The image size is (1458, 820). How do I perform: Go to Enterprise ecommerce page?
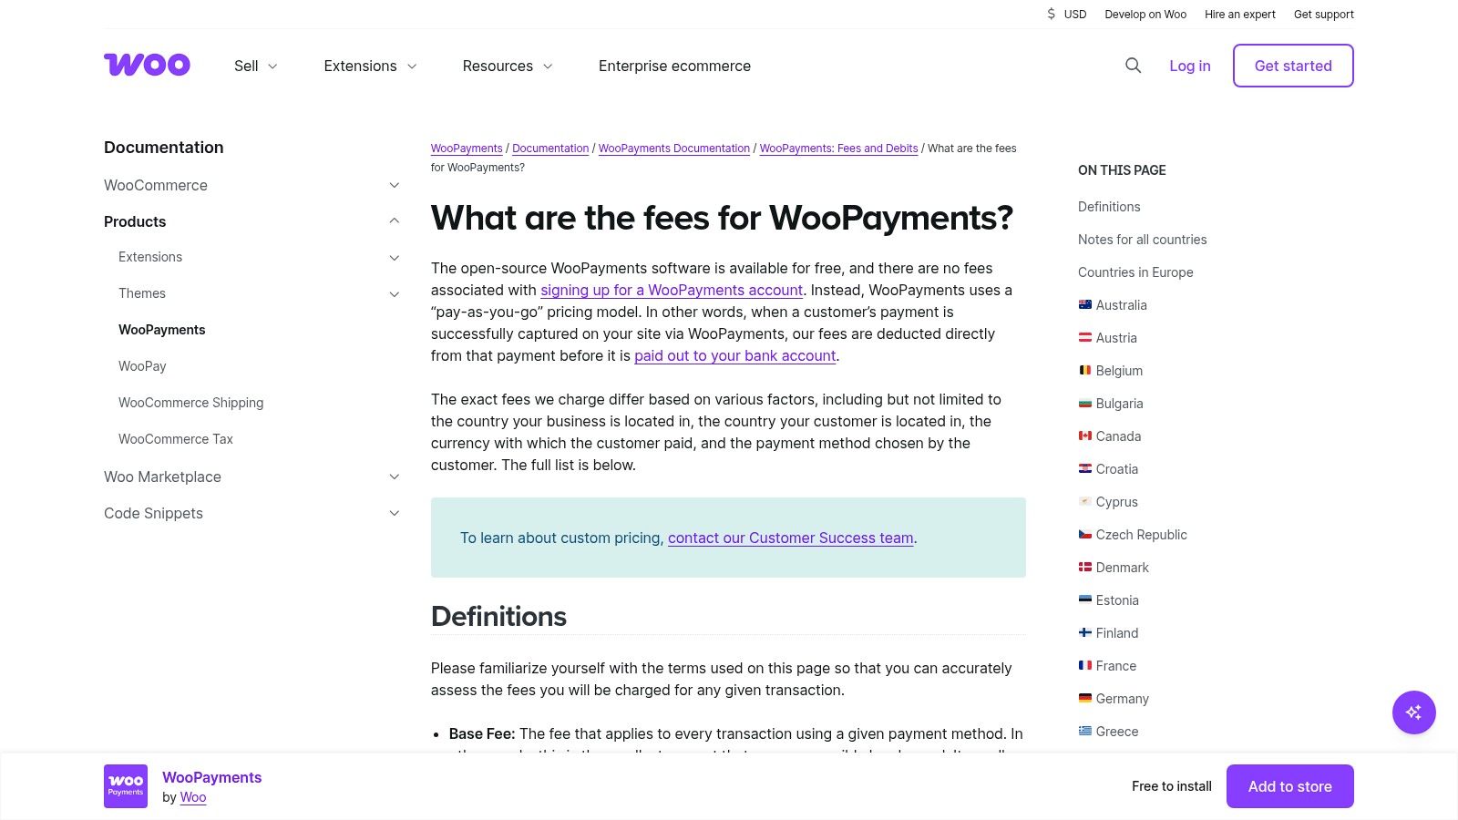coord(674,66)
